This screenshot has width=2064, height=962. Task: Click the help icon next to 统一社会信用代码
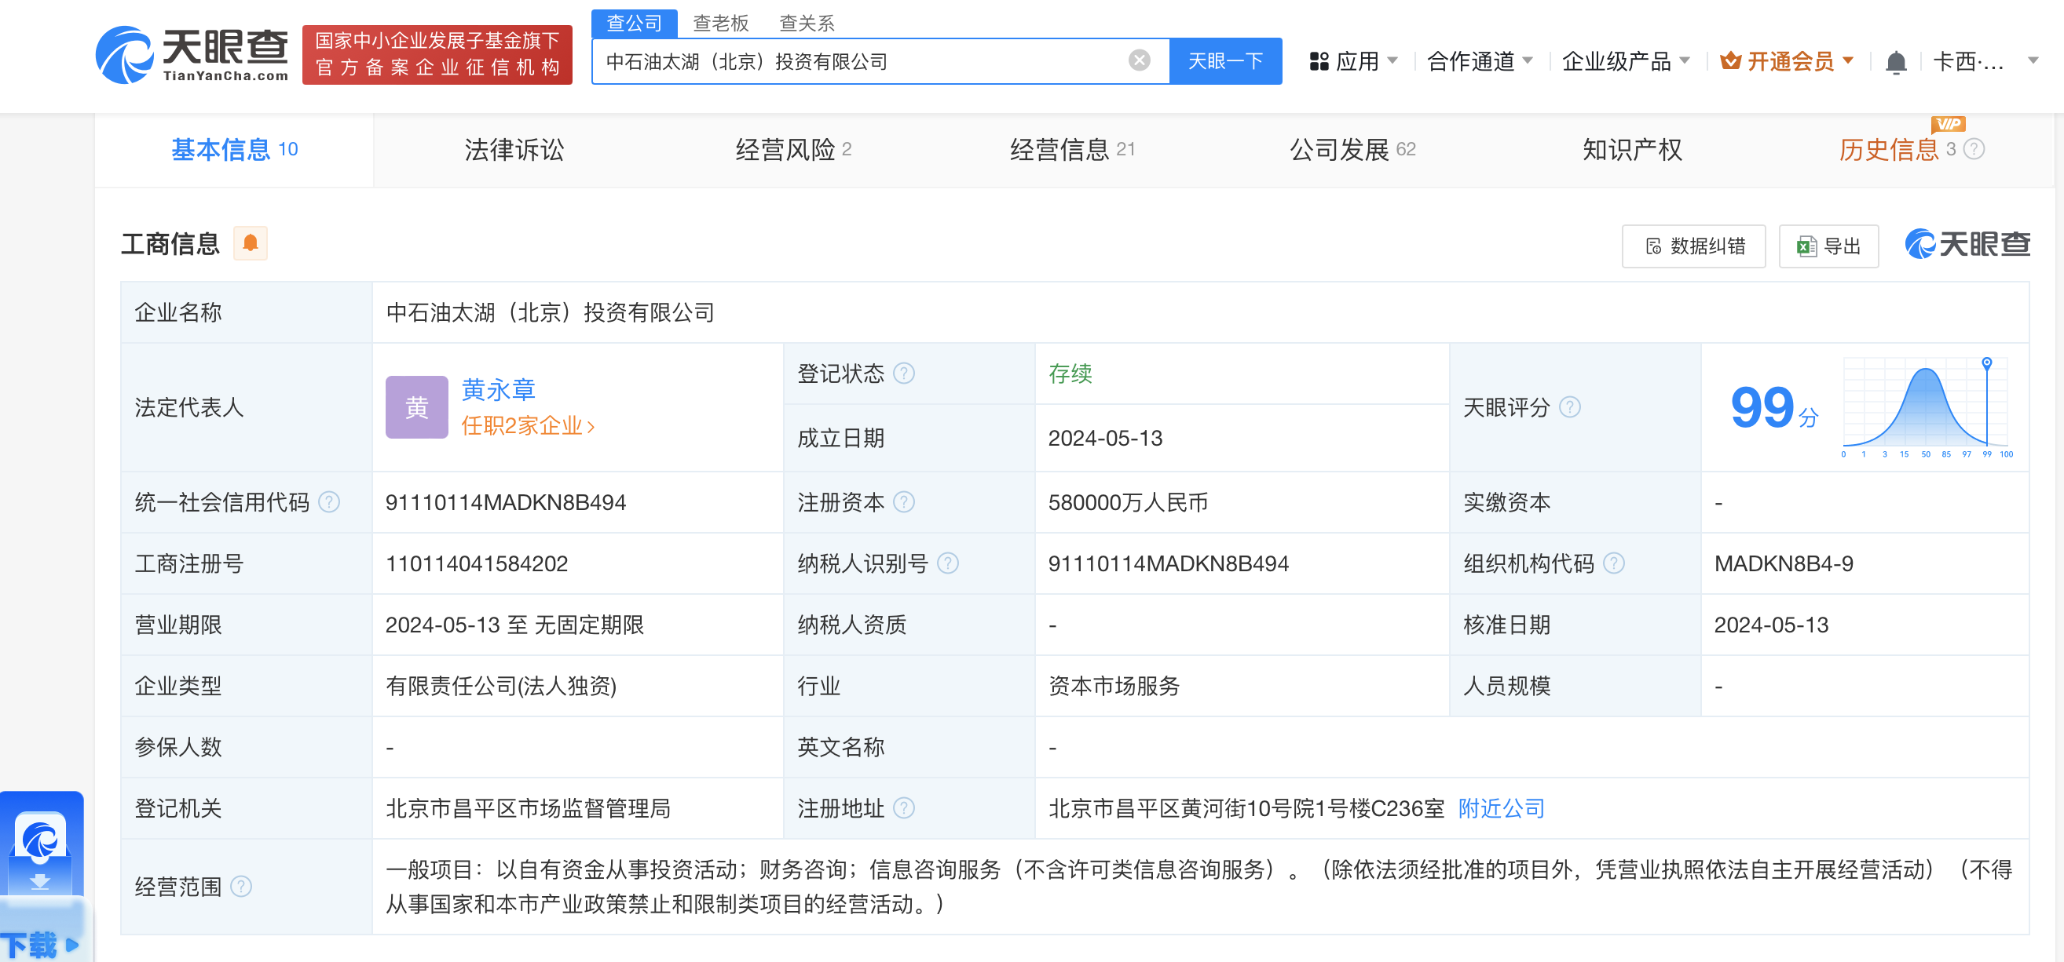tap(329, 503)
